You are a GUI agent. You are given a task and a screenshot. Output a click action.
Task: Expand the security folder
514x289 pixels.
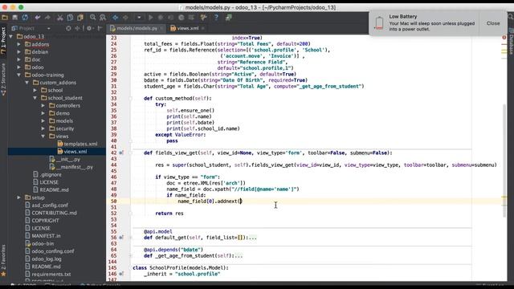click(x=43, y=128)
